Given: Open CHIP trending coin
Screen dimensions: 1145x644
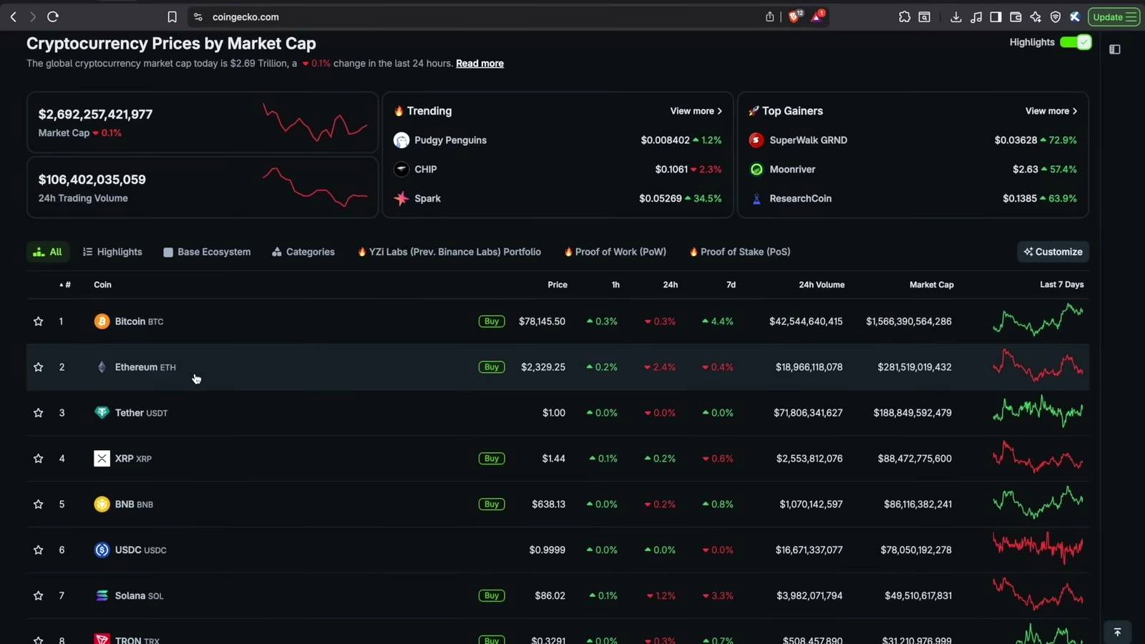Looking at the screenshot, I should click(x=425, y=170).
